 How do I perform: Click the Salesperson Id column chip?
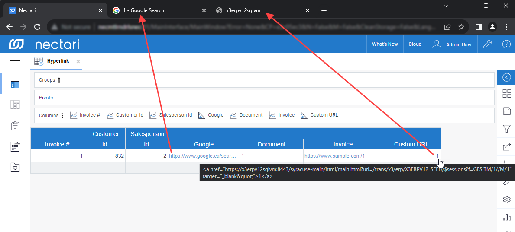[x=171, y=115]
